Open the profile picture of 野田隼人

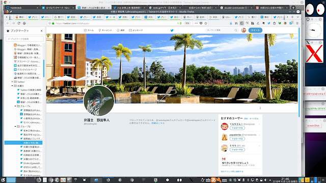(x=99, y=101)
